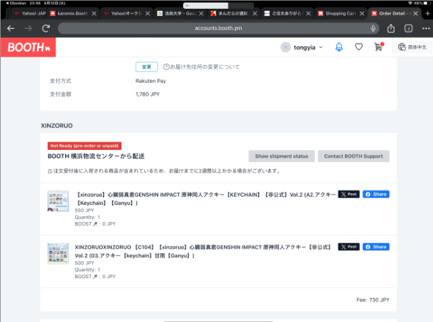Open the shopping cart icon
The height and width of the screenshot is (322, 433).
pyautogui.click(x=379, y=47)
